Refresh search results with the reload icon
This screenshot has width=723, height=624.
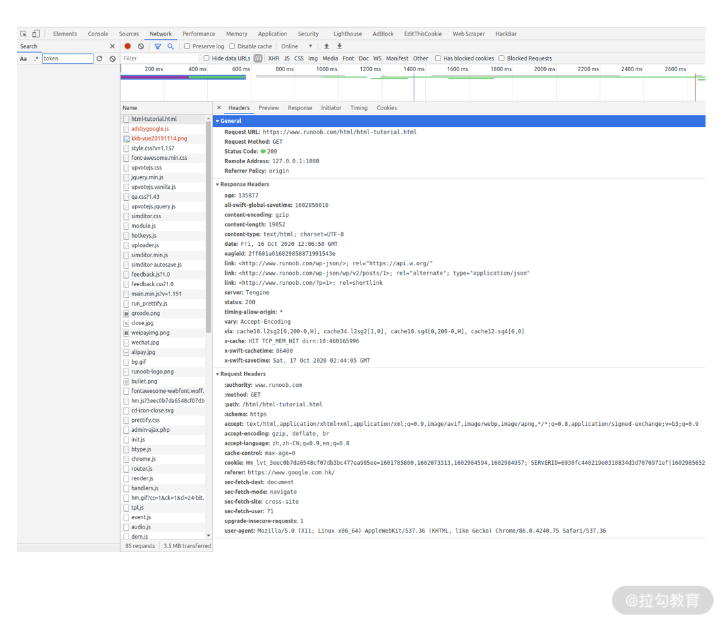[100, 58]
